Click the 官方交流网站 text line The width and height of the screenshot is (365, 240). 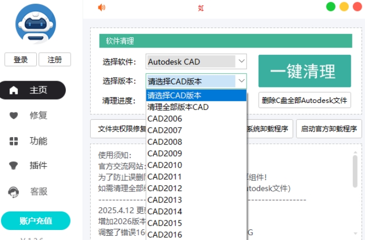point(122,166)
